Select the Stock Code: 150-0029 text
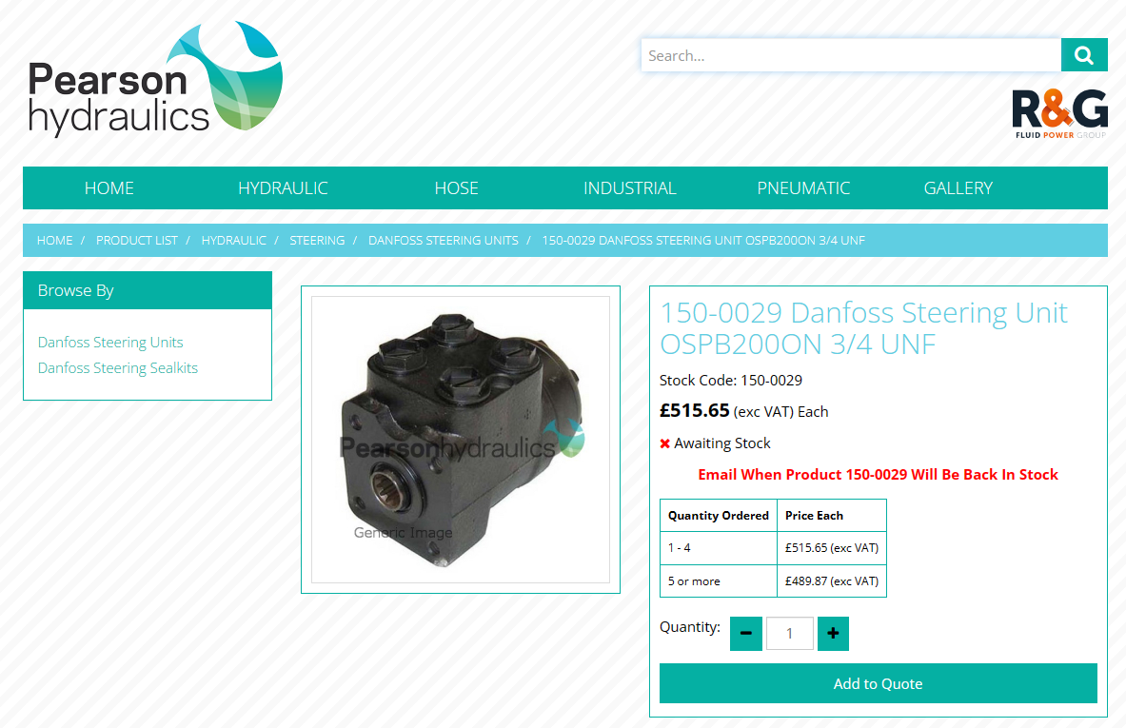1126x728 pixels. [730, 381]
